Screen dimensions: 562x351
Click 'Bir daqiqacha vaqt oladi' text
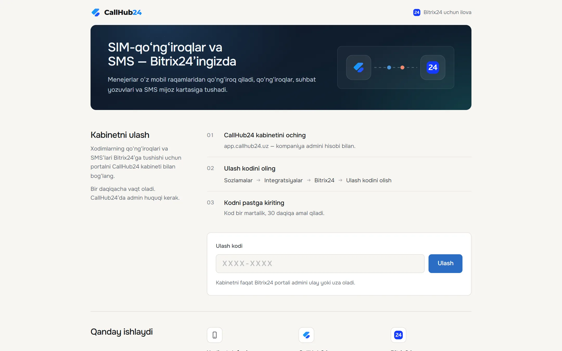123,189
